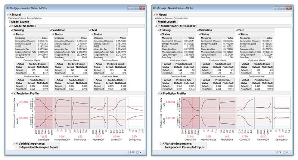
Task: Open Prediction Profiler red triangle menu in NTanH(3) window
Action: tap(15, 93)
